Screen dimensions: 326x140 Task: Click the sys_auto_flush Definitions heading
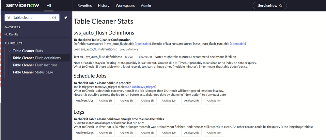click(104, 33)
